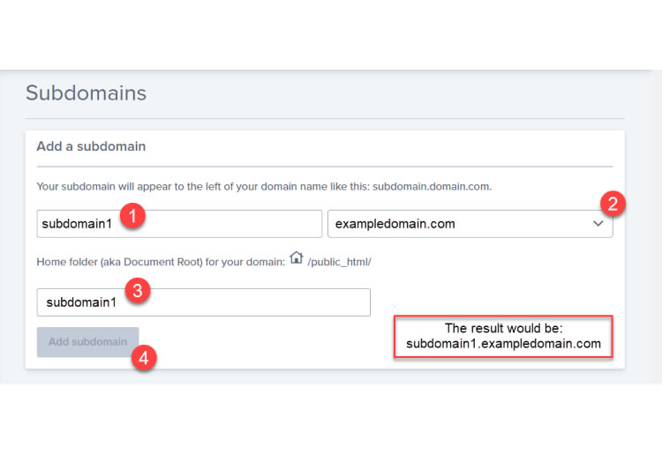Click 'The result would be:' text
Viewport: 662px width, 454px height.
(x=503, y=328)
